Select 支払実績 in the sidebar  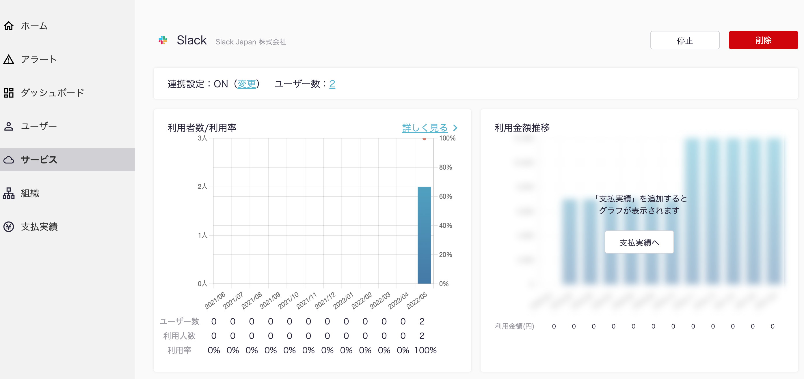[39, 227]
